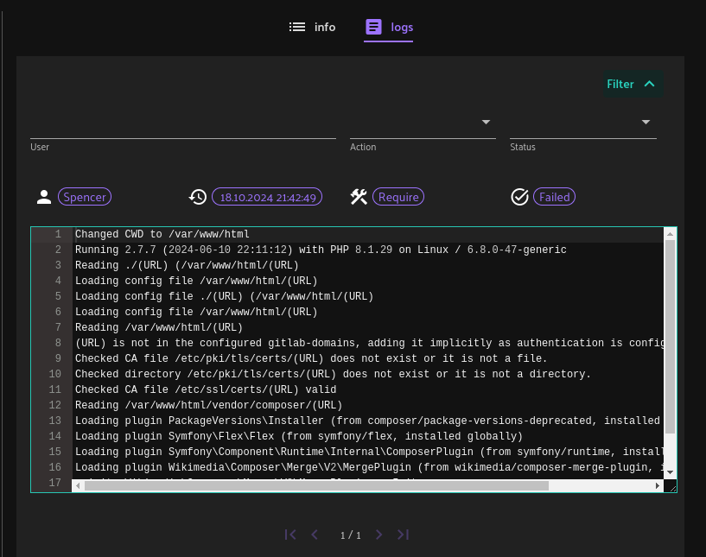Screen dimensions: 706x557
Task: Click log line mentioning gitlab-domains
Action: [369, 343]
